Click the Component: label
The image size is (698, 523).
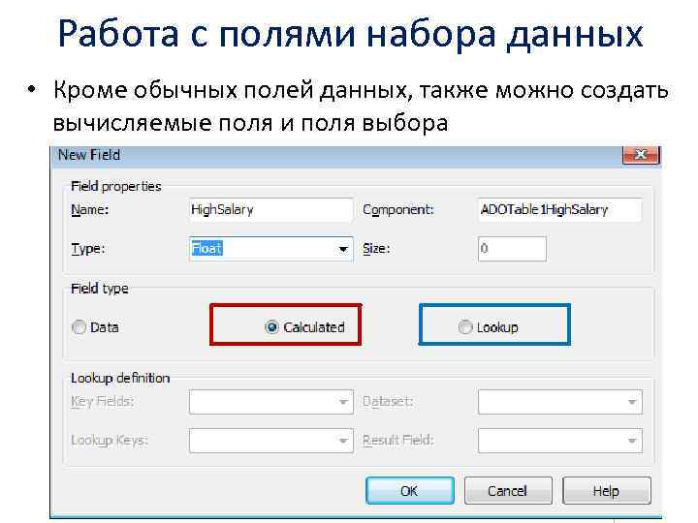pyautogui.click(x=398, y=209)
